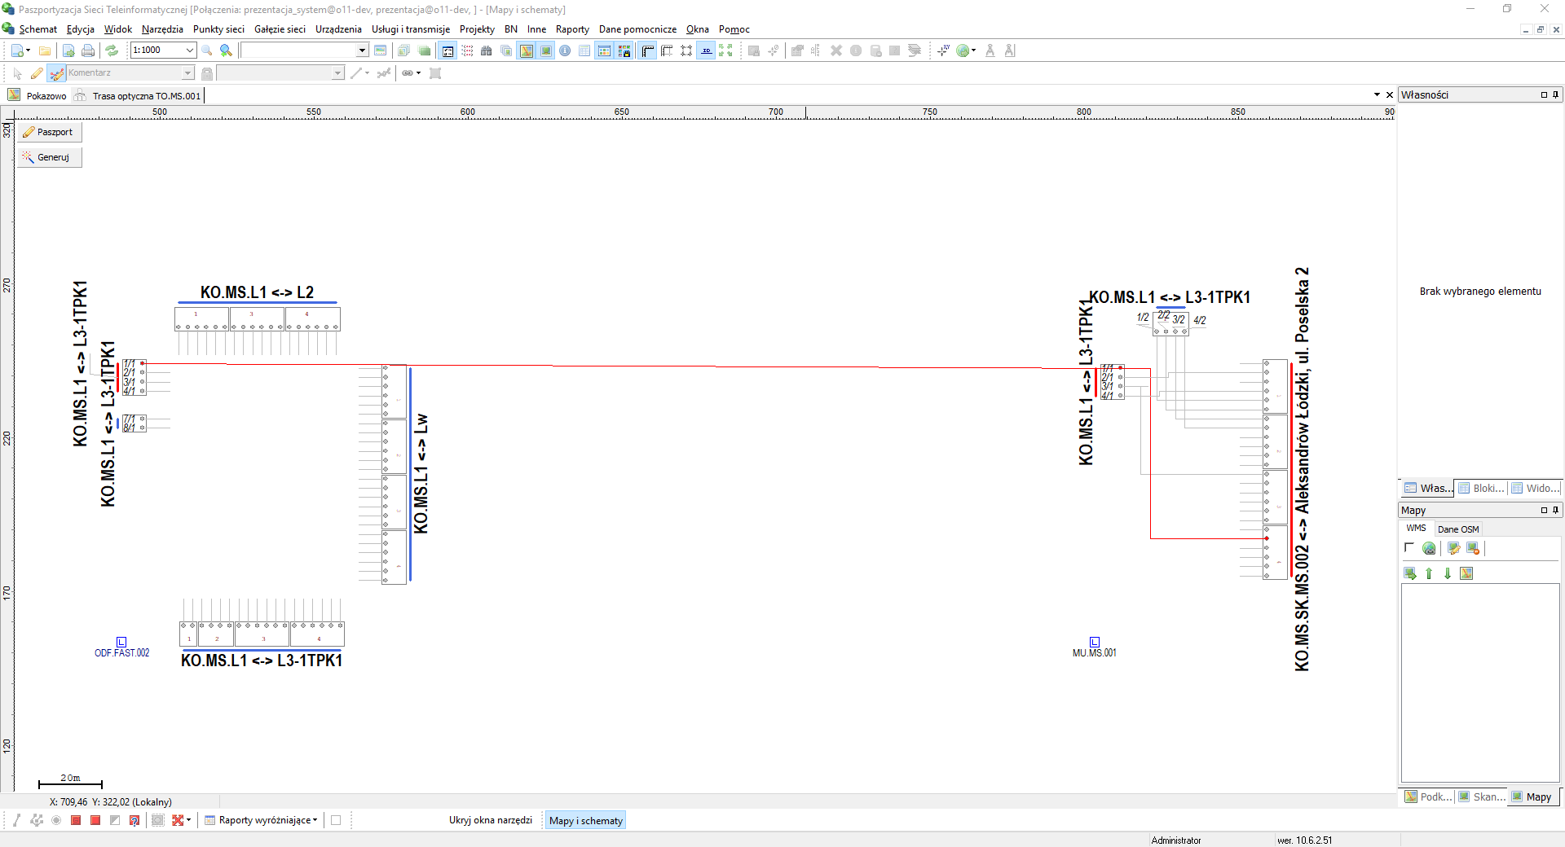Viewport: 1565px width, 847px height.
Task: Click the Generuj button
Action: point(49,157)
